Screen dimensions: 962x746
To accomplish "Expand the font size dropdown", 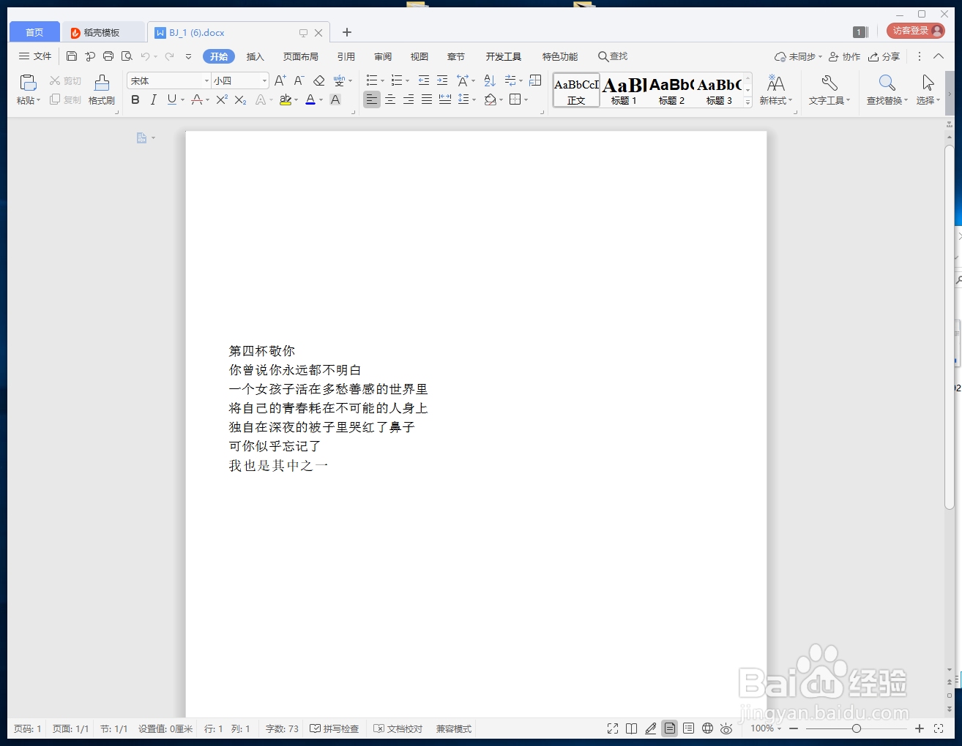I will pyautogui.click(x=264, y=80).
